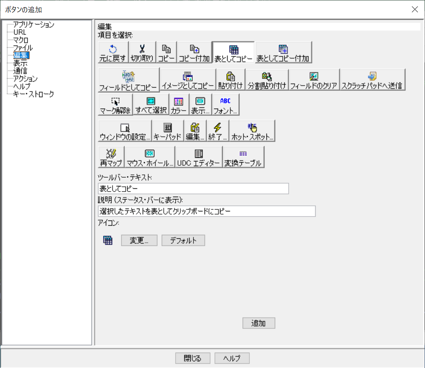The image size is (425, 368).
Task: Click the ホット・スポット hand icon button
Action: pos(252,131)
